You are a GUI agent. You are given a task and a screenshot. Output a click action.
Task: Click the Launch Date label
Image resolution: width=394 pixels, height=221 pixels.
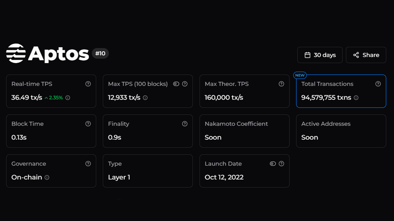(223, 164)
